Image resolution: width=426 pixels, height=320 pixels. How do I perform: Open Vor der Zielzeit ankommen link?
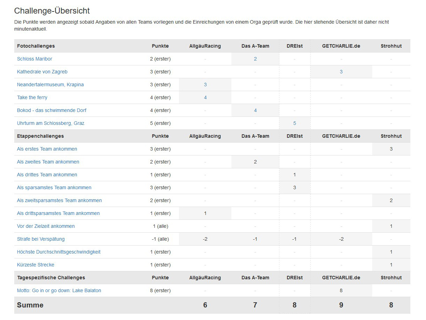click(46, 226)
